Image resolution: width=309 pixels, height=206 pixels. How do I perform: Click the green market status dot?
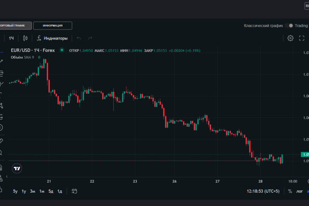coord(62,50)
